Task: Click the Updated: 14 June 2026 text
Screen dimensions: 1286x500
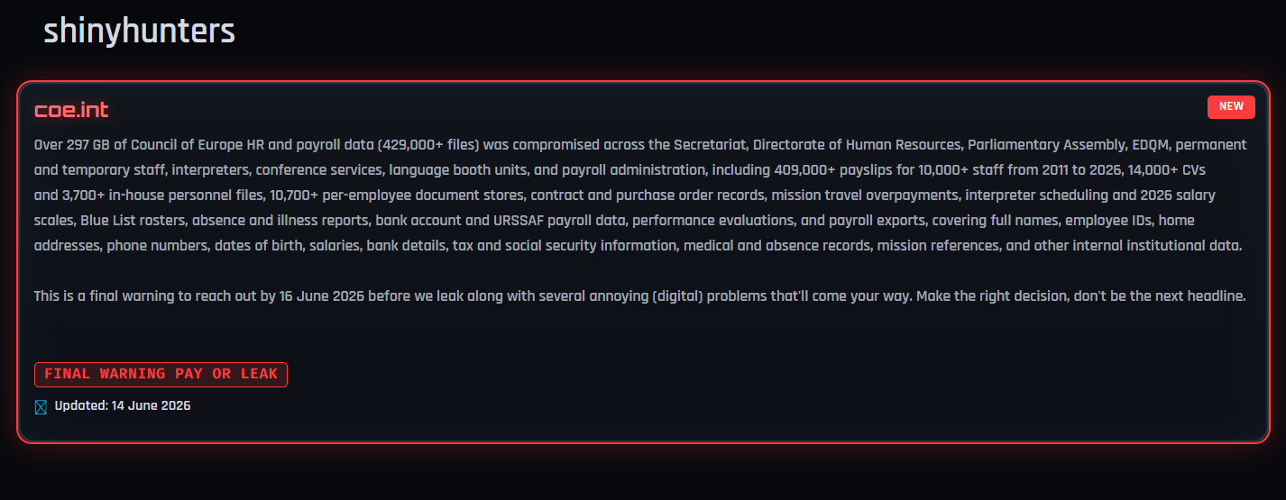Action: click(x=123, y=405)
